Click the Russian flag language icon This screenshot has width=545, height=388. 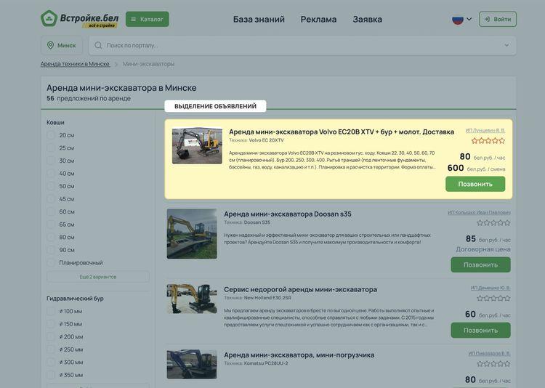coord(457,20)
